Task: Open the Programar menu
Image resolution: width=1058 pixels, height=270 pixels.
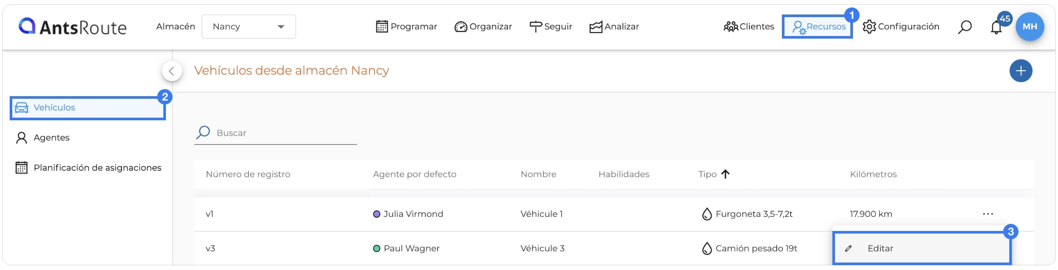Action: (x=407, y=26)
